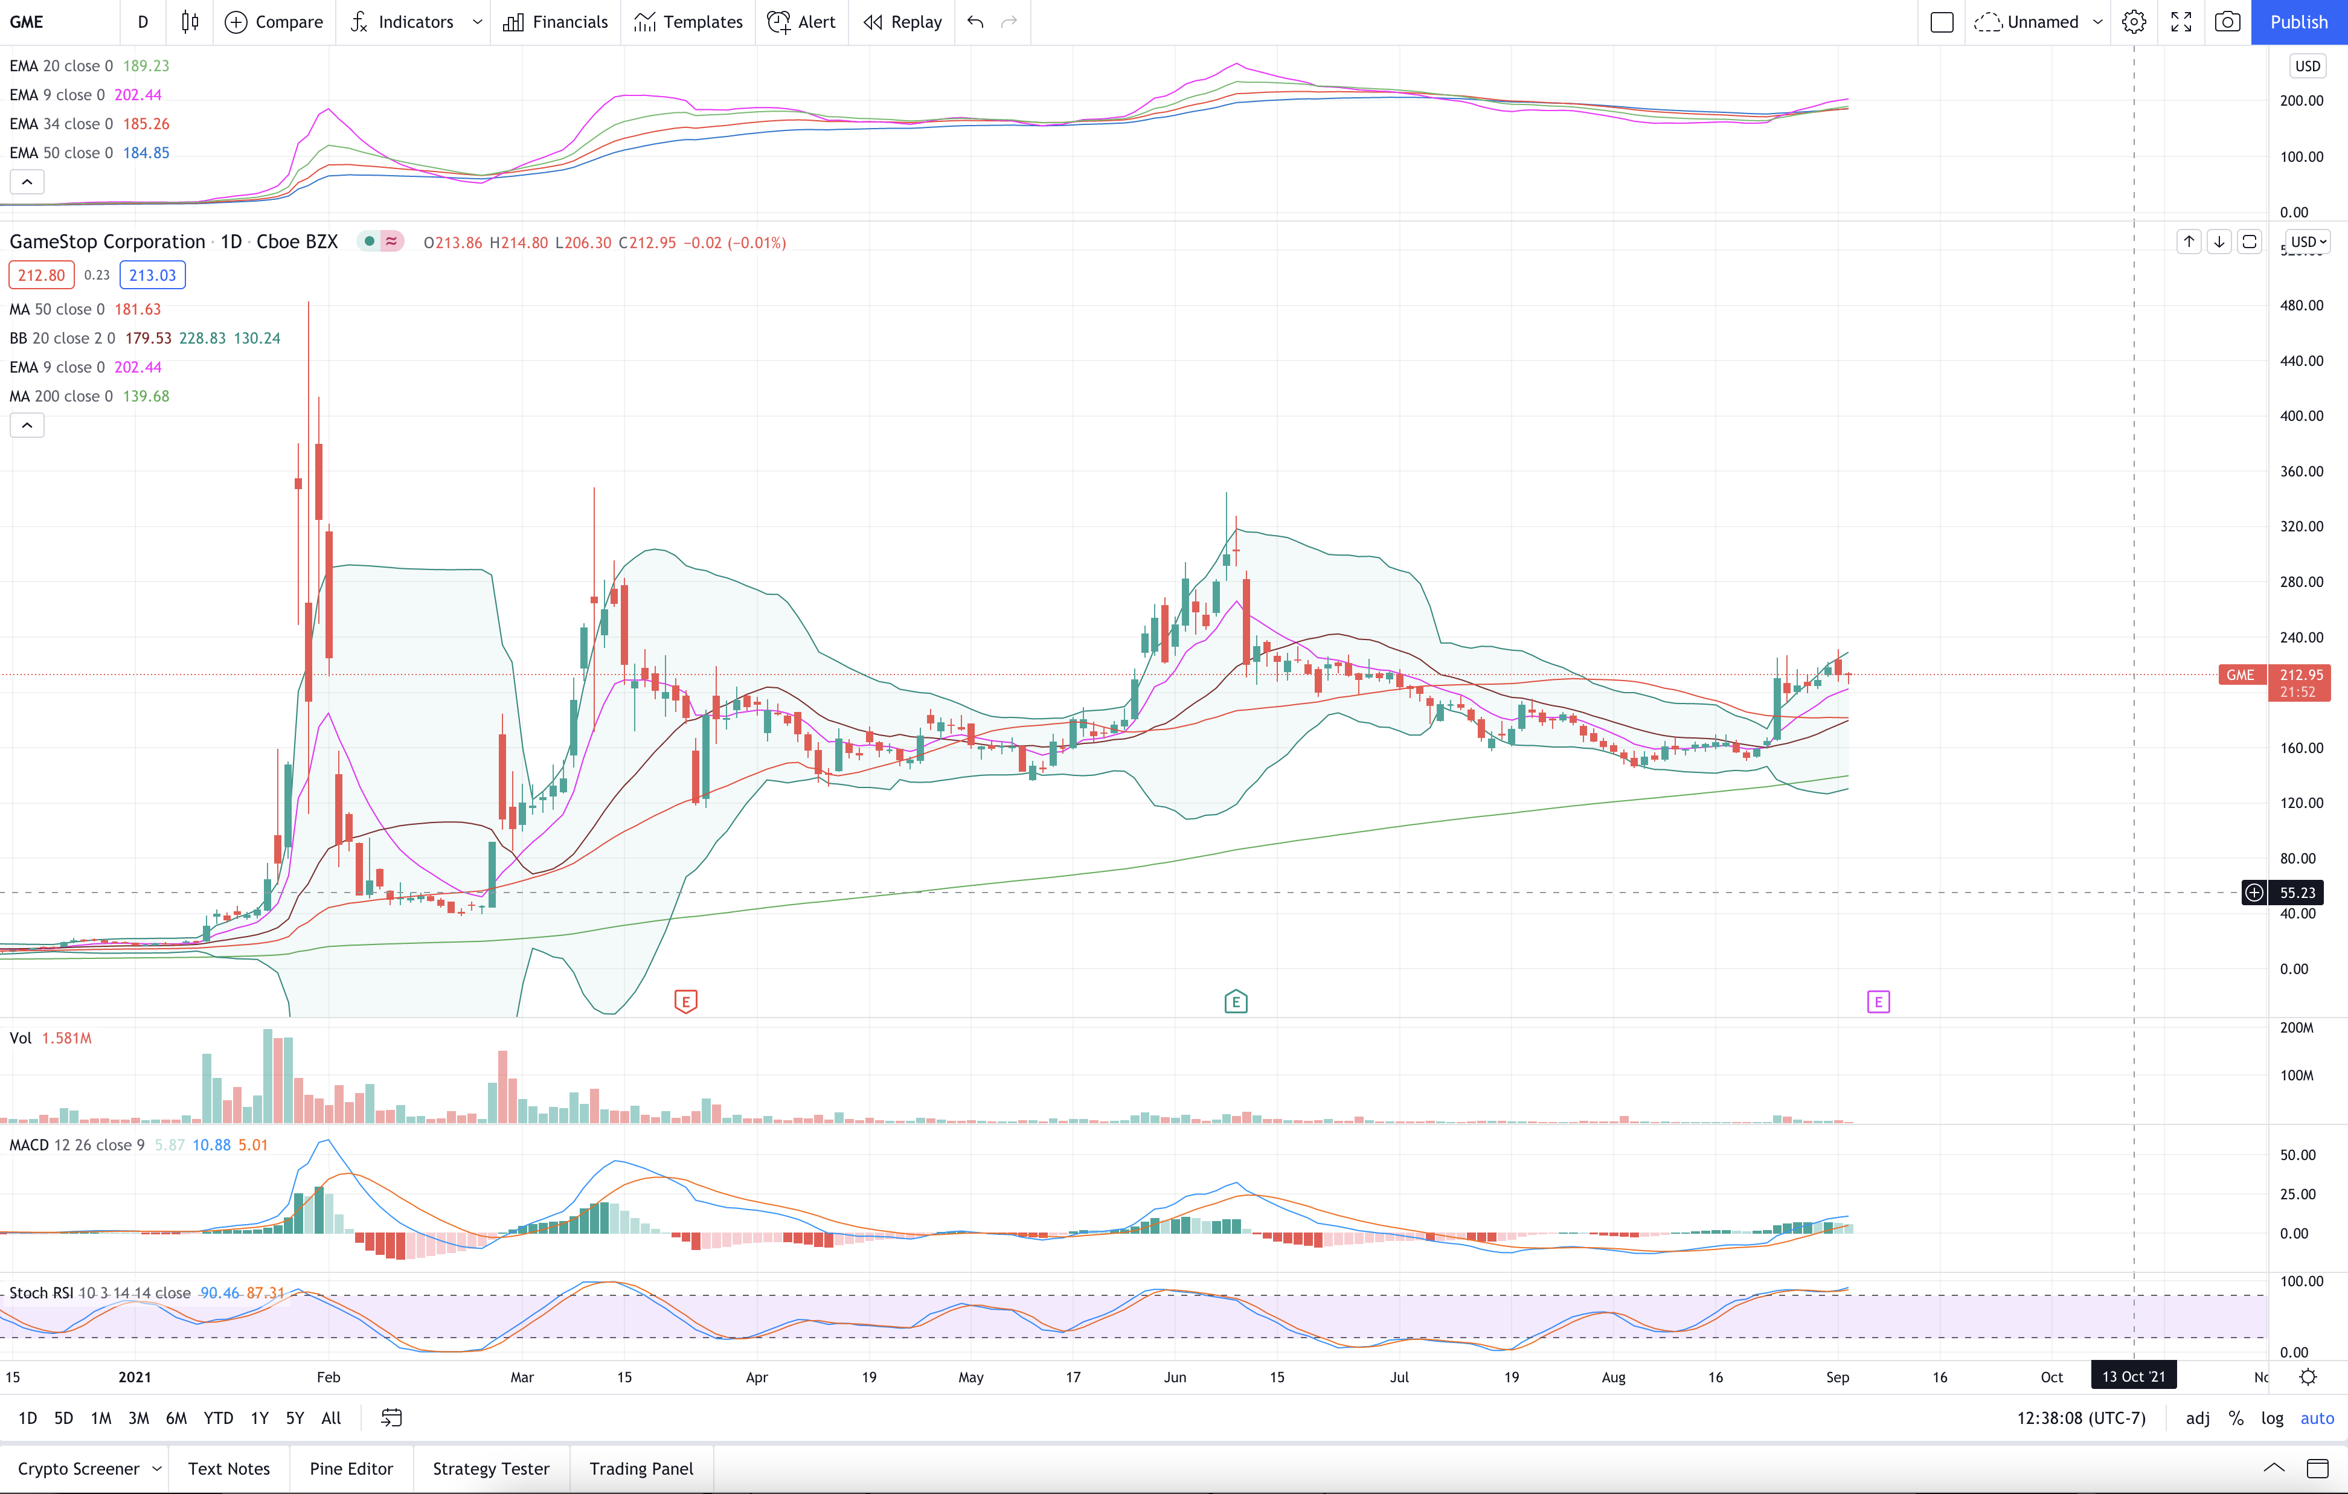Open chart settings gear icon

pos(2134,22)
